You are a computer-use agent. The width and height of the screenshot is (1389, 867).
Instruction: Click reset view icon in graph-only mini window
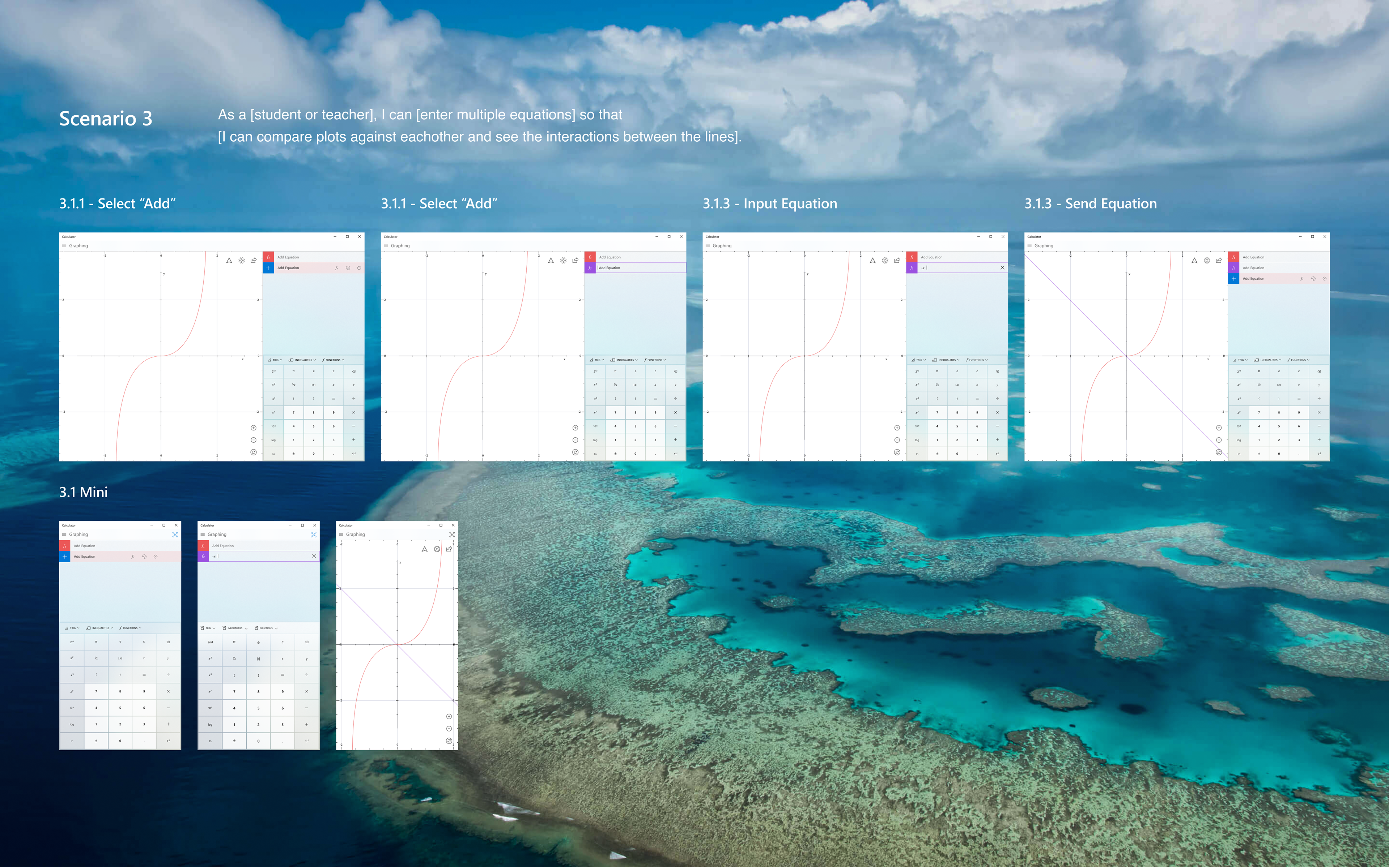pyautogui.click(x=449, y=741)
